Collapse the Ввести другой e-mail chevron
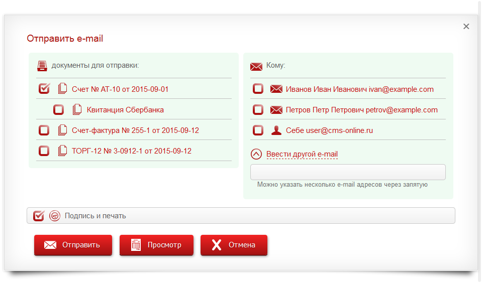This screenshot has width=482, height=284. [x=256, y=154]
